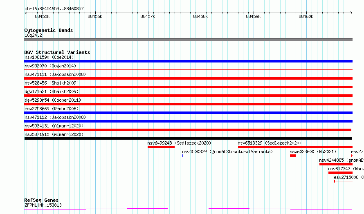Image resolution: width=364 pixels, height=214 pixels.
Task: Click the blue bar under esv2758669
Action: (x=188, y=113)
